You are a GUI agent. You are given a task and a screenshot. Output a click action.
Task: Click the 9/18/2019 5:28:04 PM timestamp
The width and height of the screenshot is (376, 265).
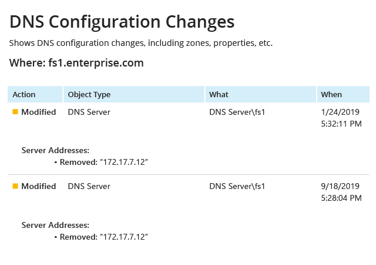point(341,192)
